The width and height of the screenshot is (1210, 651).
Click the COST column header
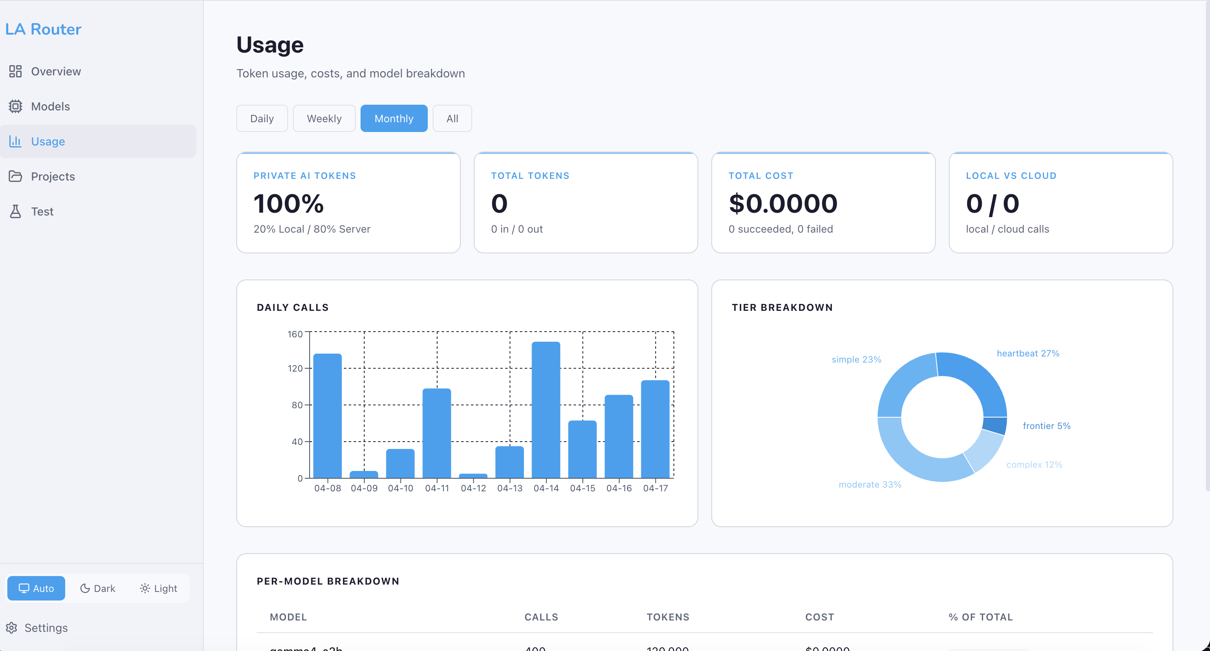click(820, 617)
